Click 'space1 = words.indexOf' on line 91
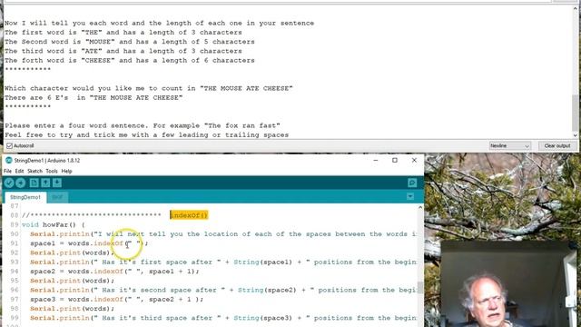581x327 pixels. [x=76, y=243]
